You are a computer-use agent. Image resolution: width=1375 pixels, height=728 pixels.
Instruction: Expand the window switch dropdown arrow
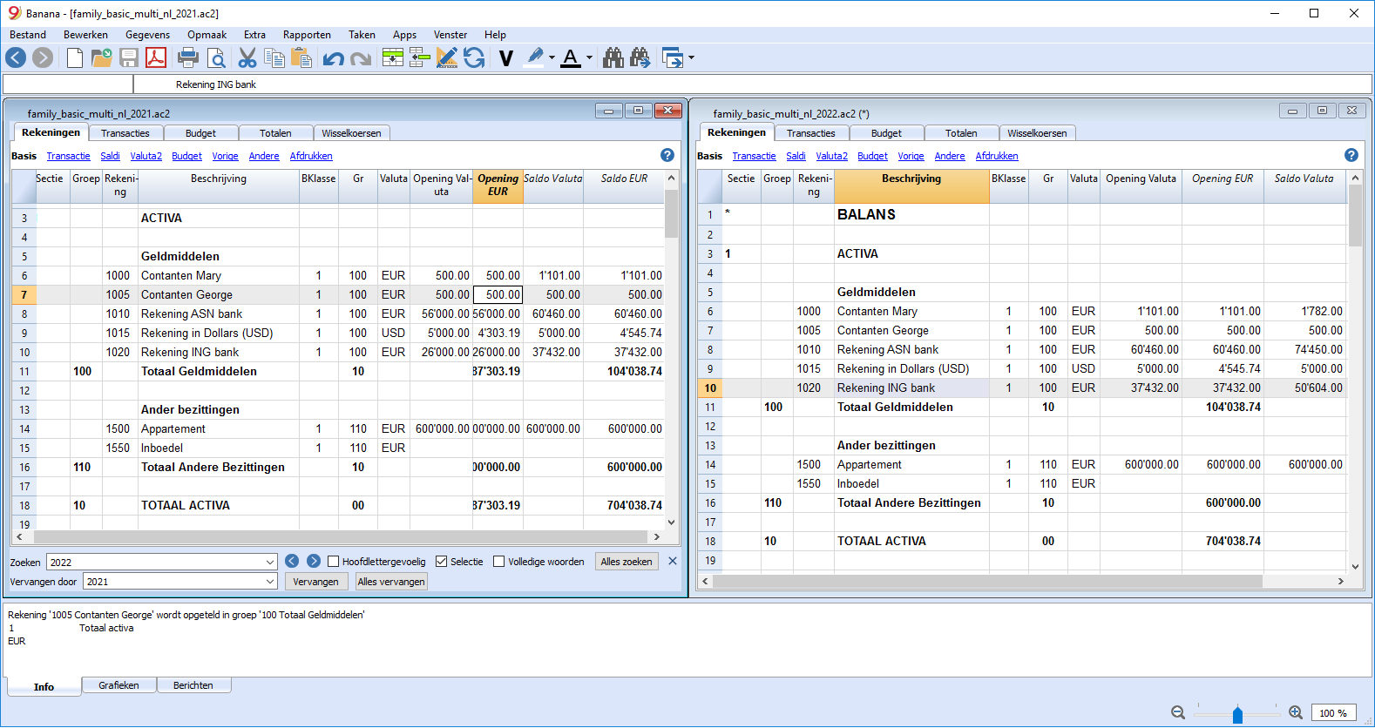[691, 58]
